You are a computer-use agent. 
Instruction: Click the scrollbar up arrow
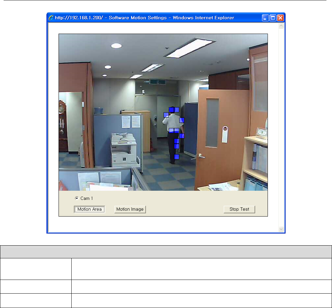(x=281, y=26)
